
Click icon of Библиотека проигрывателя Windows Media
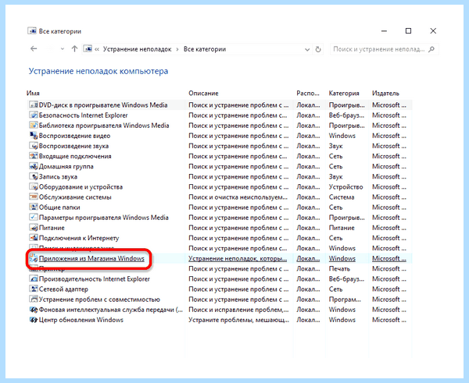34,125
